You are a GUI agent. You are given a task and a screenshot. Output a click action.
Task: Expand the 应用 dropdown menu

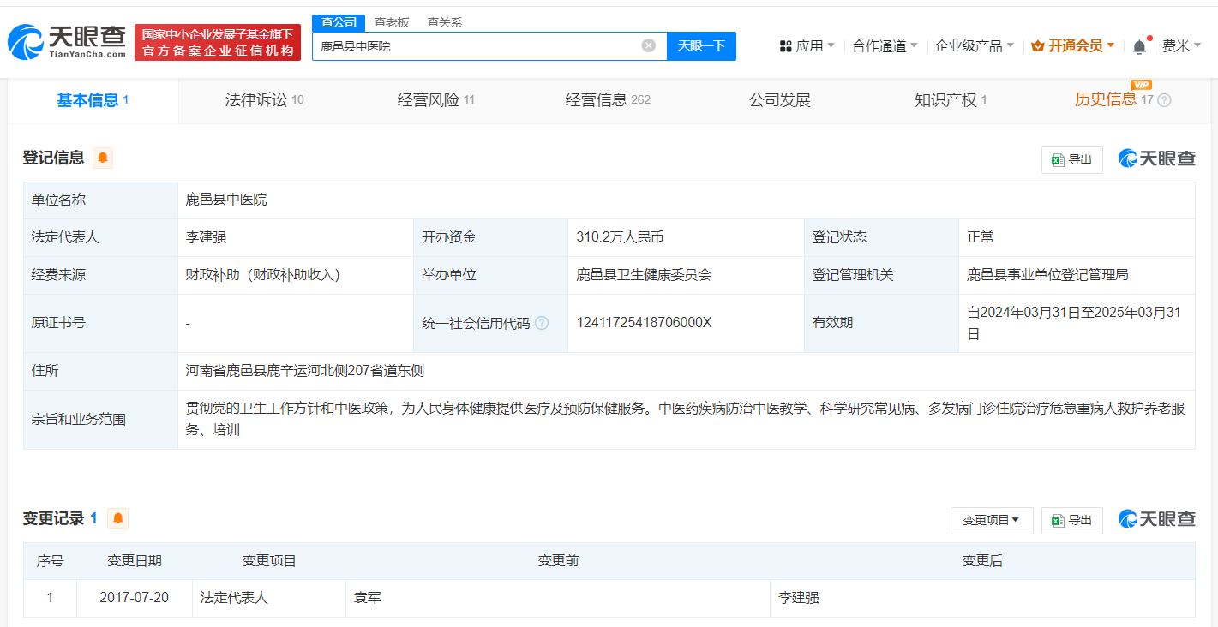[x=807, y=46]
